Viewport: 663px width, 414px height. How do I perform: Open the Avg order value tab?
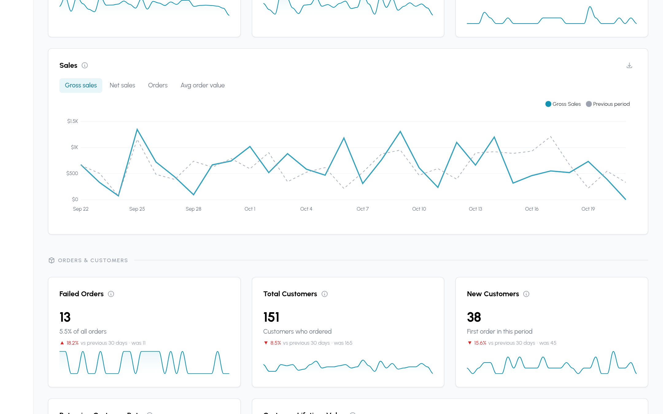(x=203, y=85)
